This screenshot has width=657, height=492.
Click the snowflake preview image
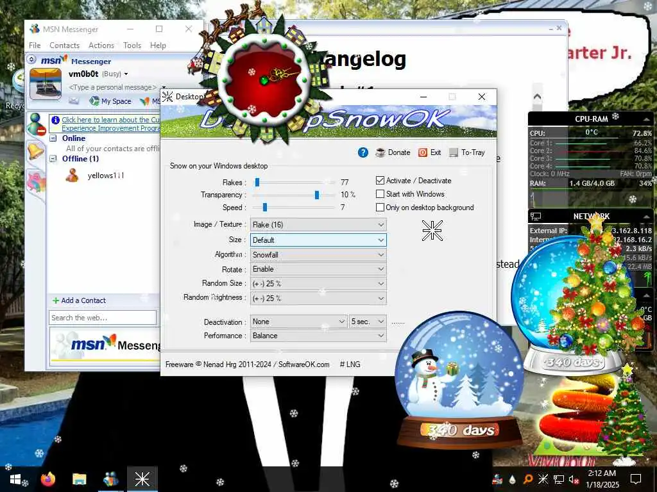(x=432, y=231)
